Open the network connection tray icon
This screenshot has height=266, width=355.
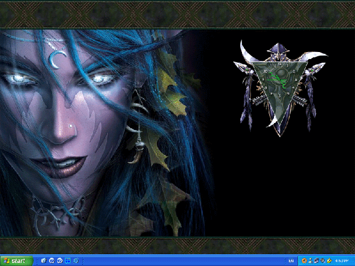pos(317,261)
